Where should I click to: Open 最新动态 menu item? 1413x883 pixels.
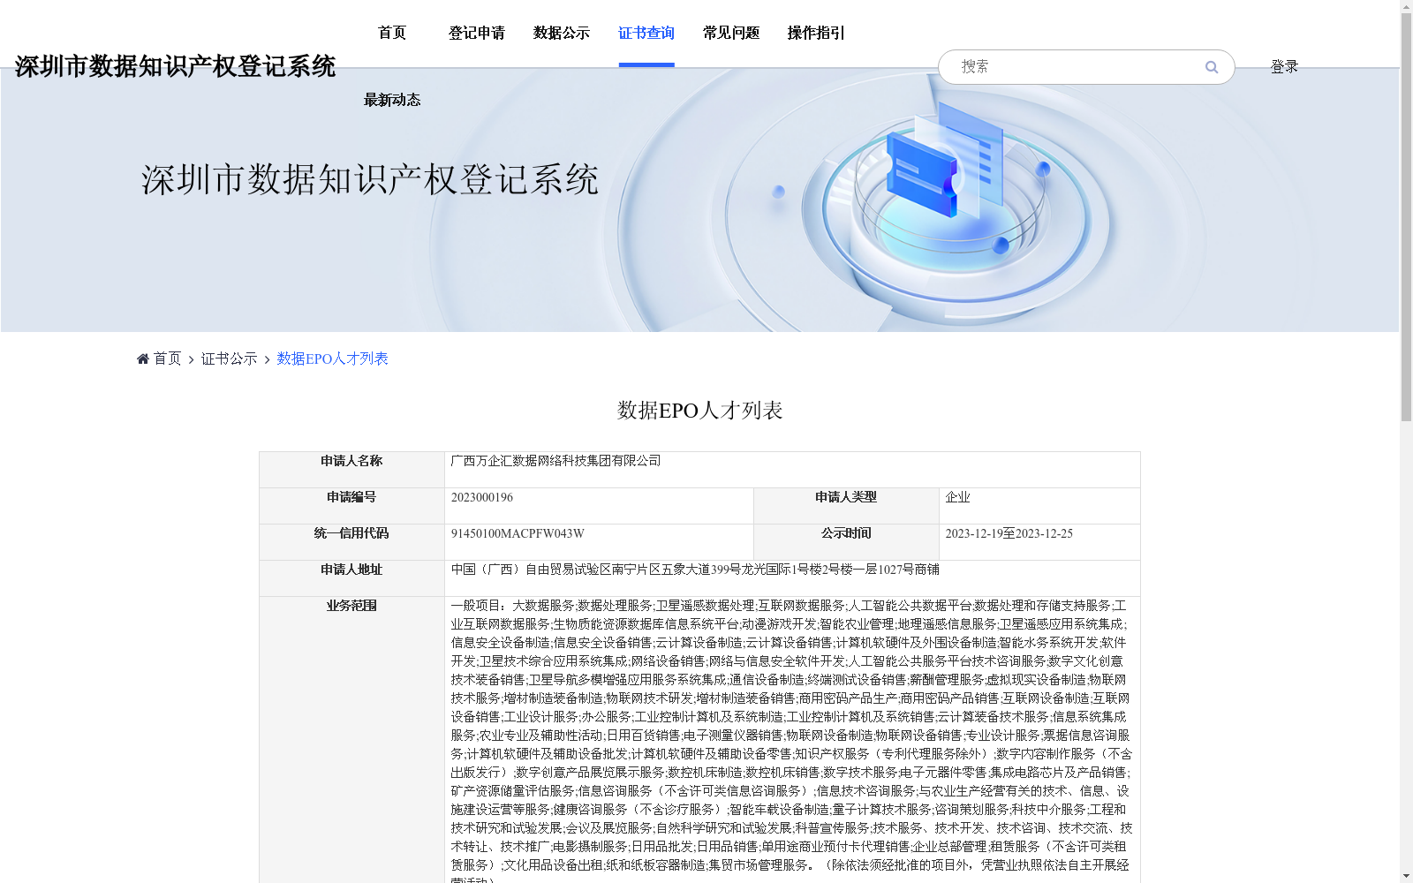[392, 100]
